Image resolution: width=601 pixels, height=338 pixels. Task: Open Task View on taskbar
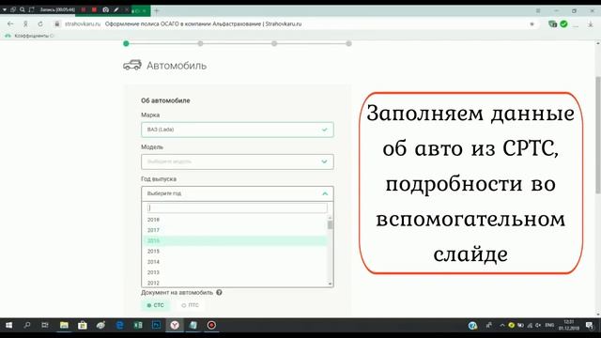pos(45,326)
